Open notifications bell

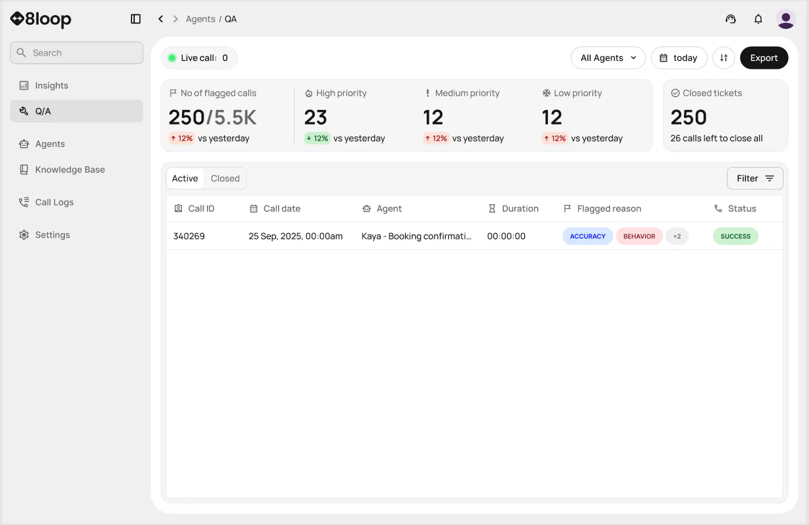point(759,19)
